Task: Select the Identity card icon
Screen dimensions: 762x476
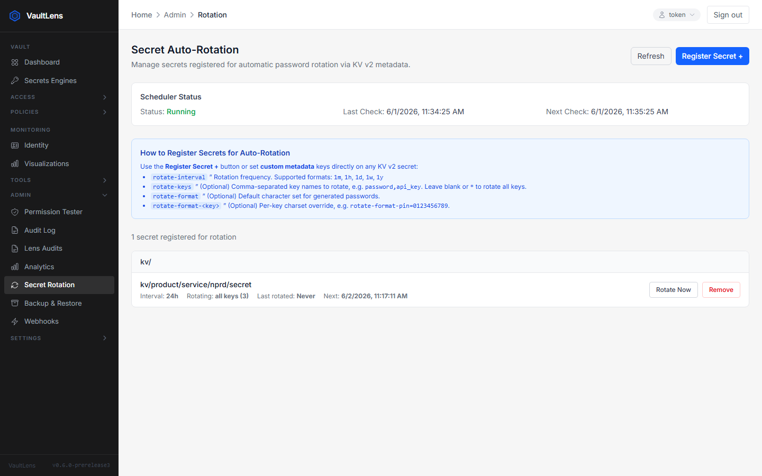Action: [15, 145]
